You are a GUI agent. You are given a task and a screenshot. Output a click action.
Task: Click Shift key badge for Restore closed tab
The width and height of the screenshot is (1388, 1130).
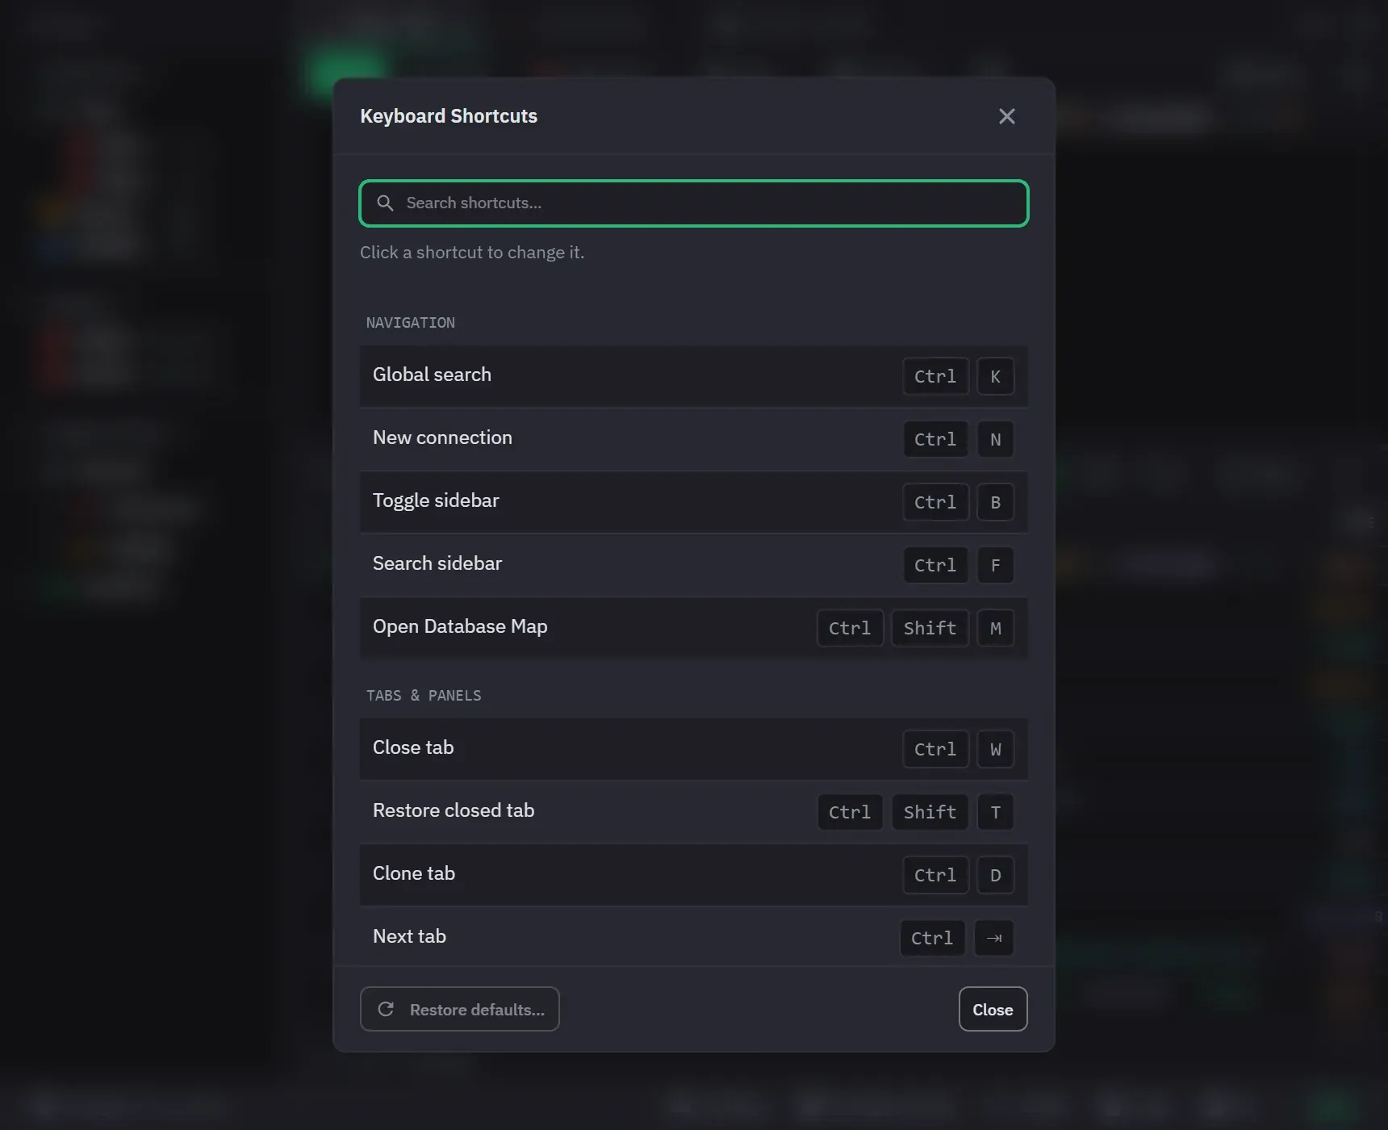(x=930, y=812)
